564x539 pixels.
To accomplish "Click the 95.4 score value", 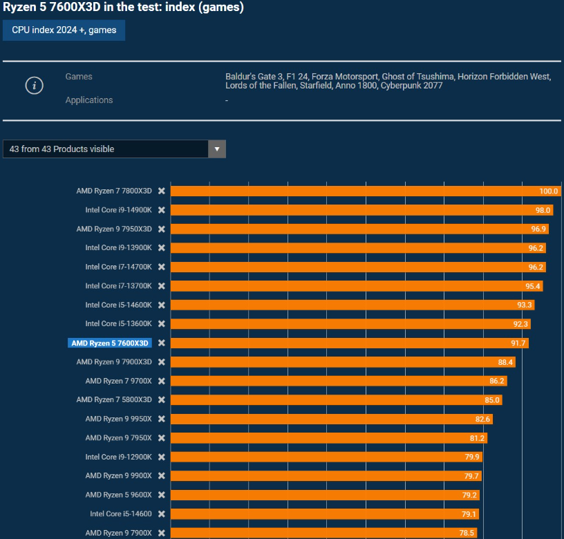I will pyautogui.click(x=532, y=286).
